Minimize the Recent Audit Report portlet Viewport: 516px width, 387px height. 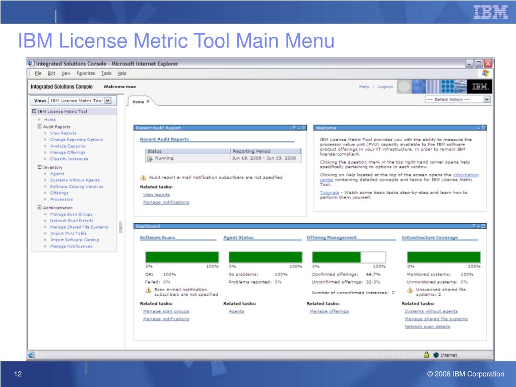pos(299,127)
